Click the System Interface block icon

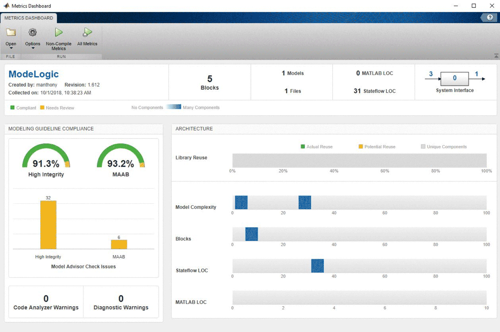pyautogui.click(x=455, y=78)
